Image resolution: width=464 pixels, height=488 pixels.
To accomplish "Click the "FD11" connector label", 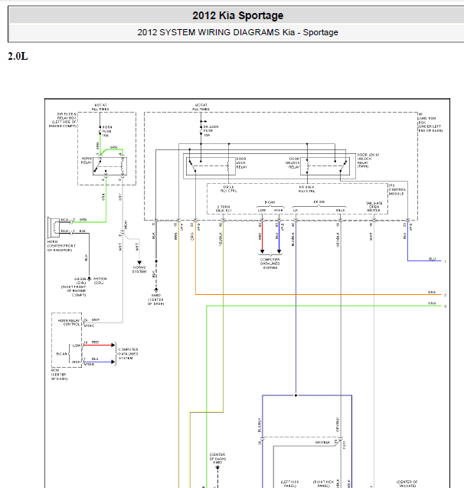I will pyautogui.click(x=345, y=444).
